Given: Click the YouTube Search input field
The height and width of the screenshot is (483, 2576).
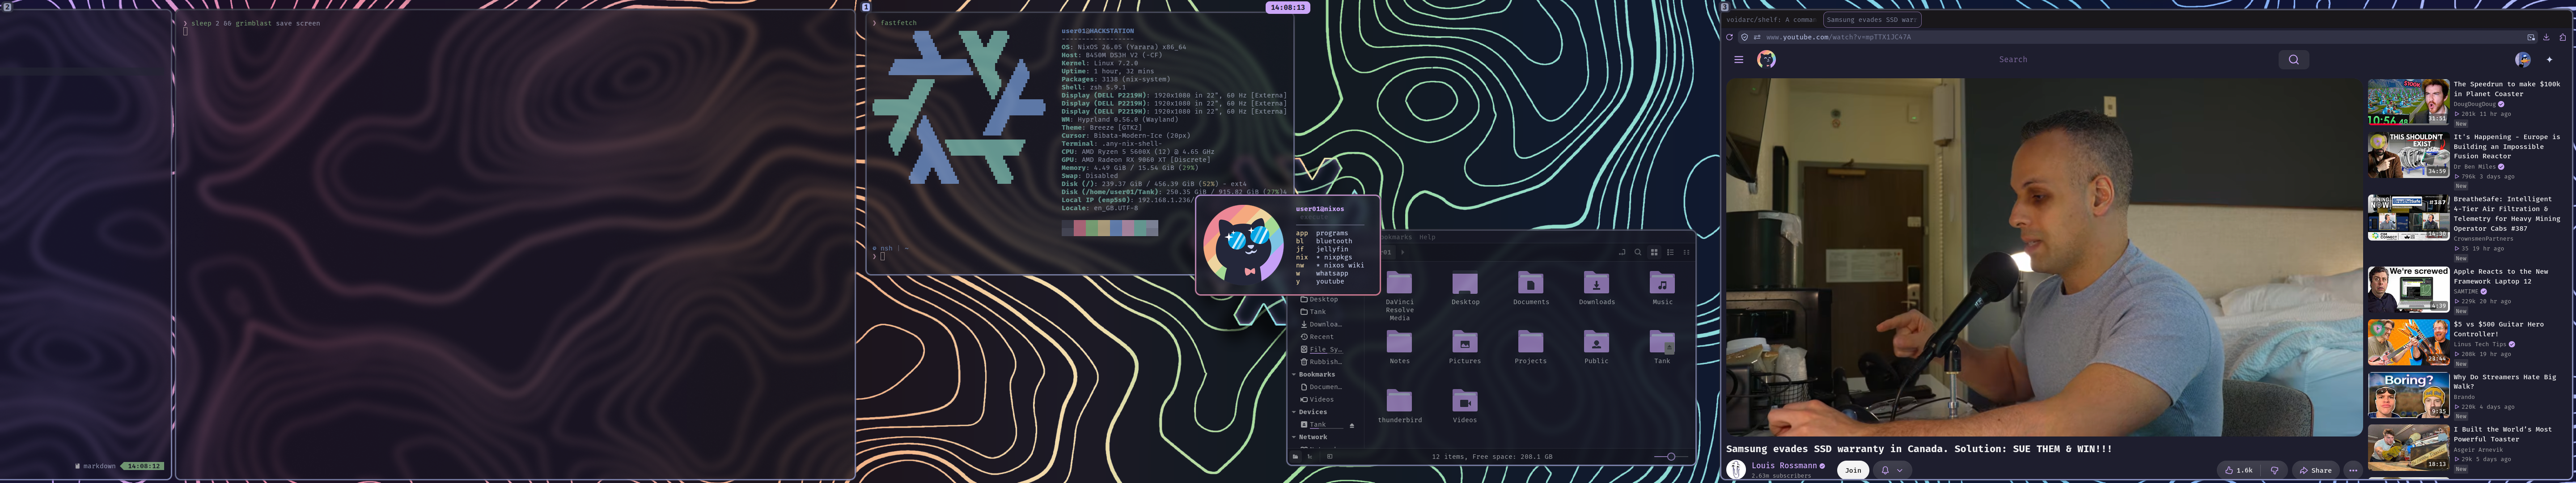Looking at the screenshot, I should (2013, 60).
